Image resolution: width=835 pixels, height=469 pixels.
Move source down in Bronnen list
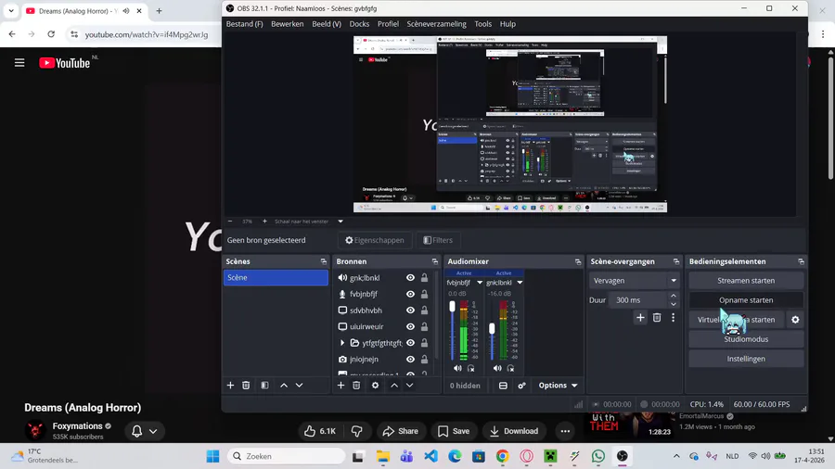coord(409,385)
